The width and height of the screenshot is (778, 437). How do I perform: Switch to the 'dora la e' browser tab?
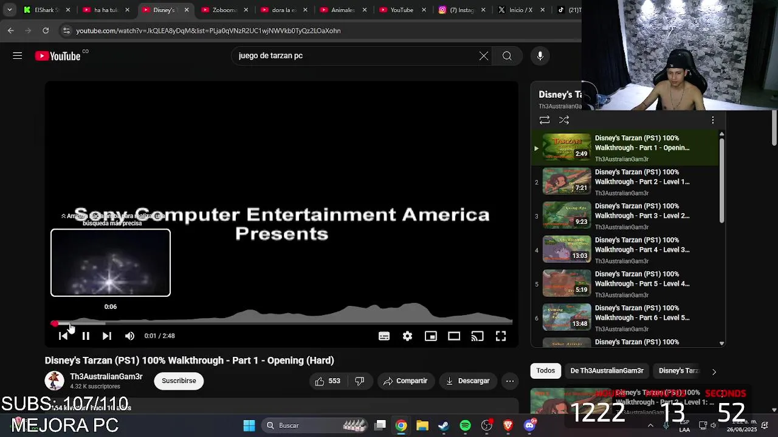coord(284,10)
